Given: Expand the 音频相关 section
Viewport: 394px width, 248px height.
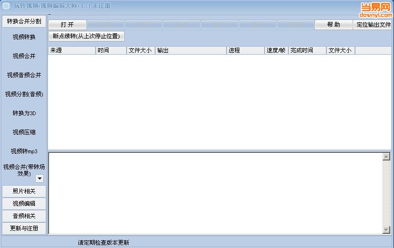Looking at the screenshot, I should click(x=24, y=216).
